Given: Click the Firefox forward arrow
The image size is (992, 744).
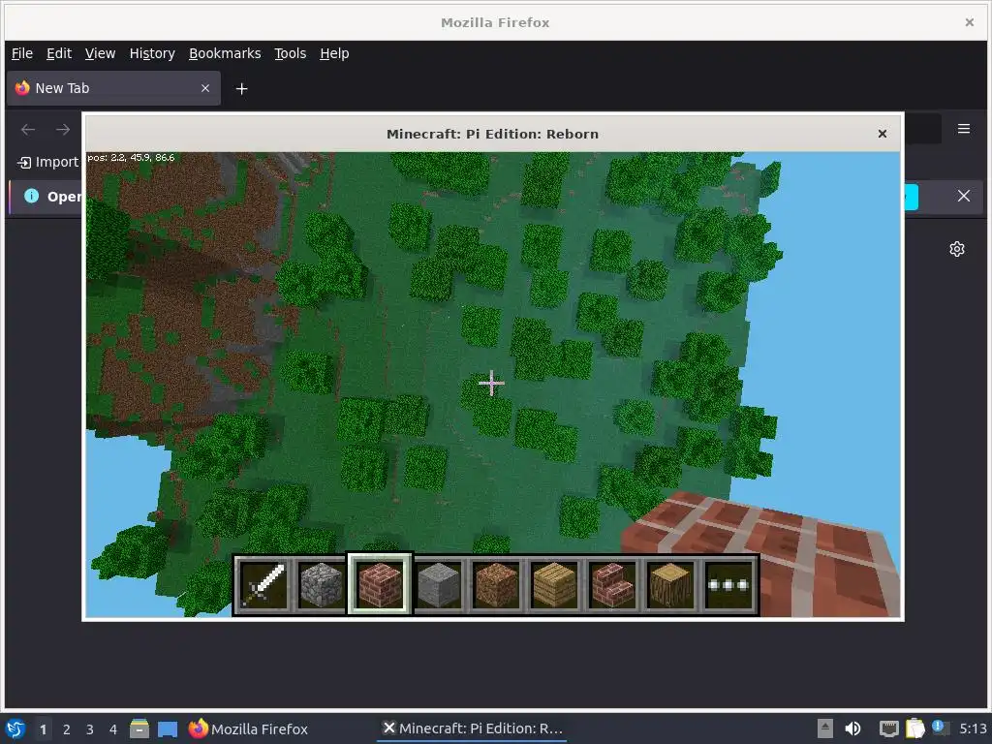Looking at the screenshot, I should point(63,130).
